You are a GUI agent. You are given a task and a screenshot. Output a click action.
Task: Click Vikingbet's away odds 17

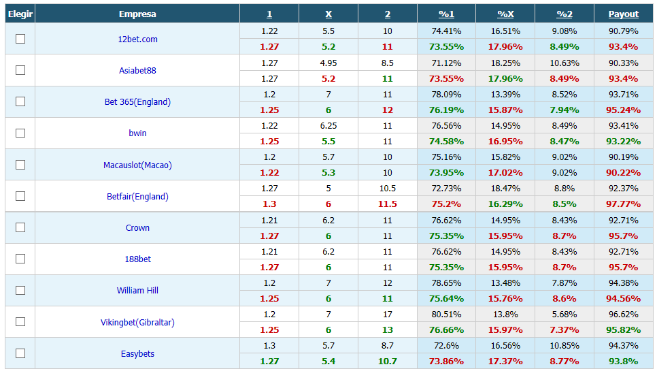(388, 314)
